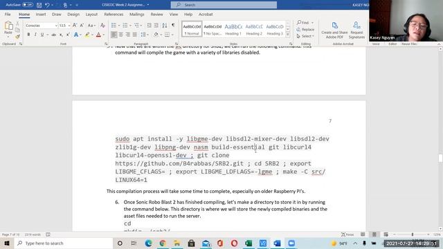Select the Format Painter brush

point(17,37)
